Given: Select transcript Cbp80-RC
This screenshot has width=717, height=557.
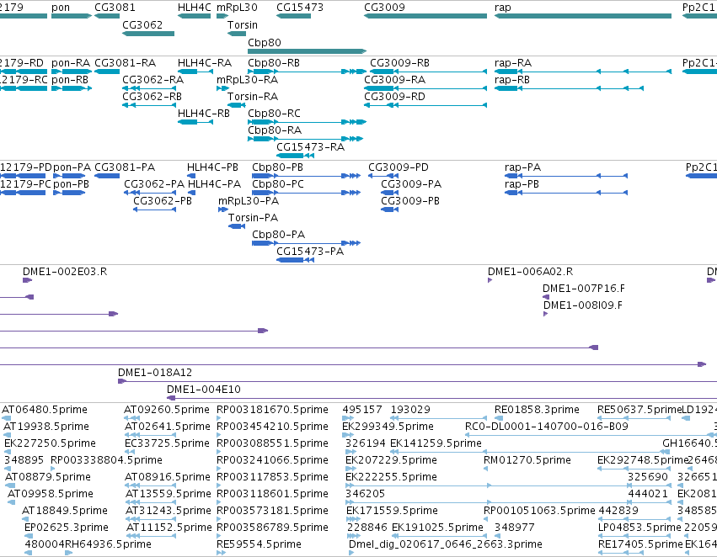Looking at the screenshot, I should pos(274,114).
